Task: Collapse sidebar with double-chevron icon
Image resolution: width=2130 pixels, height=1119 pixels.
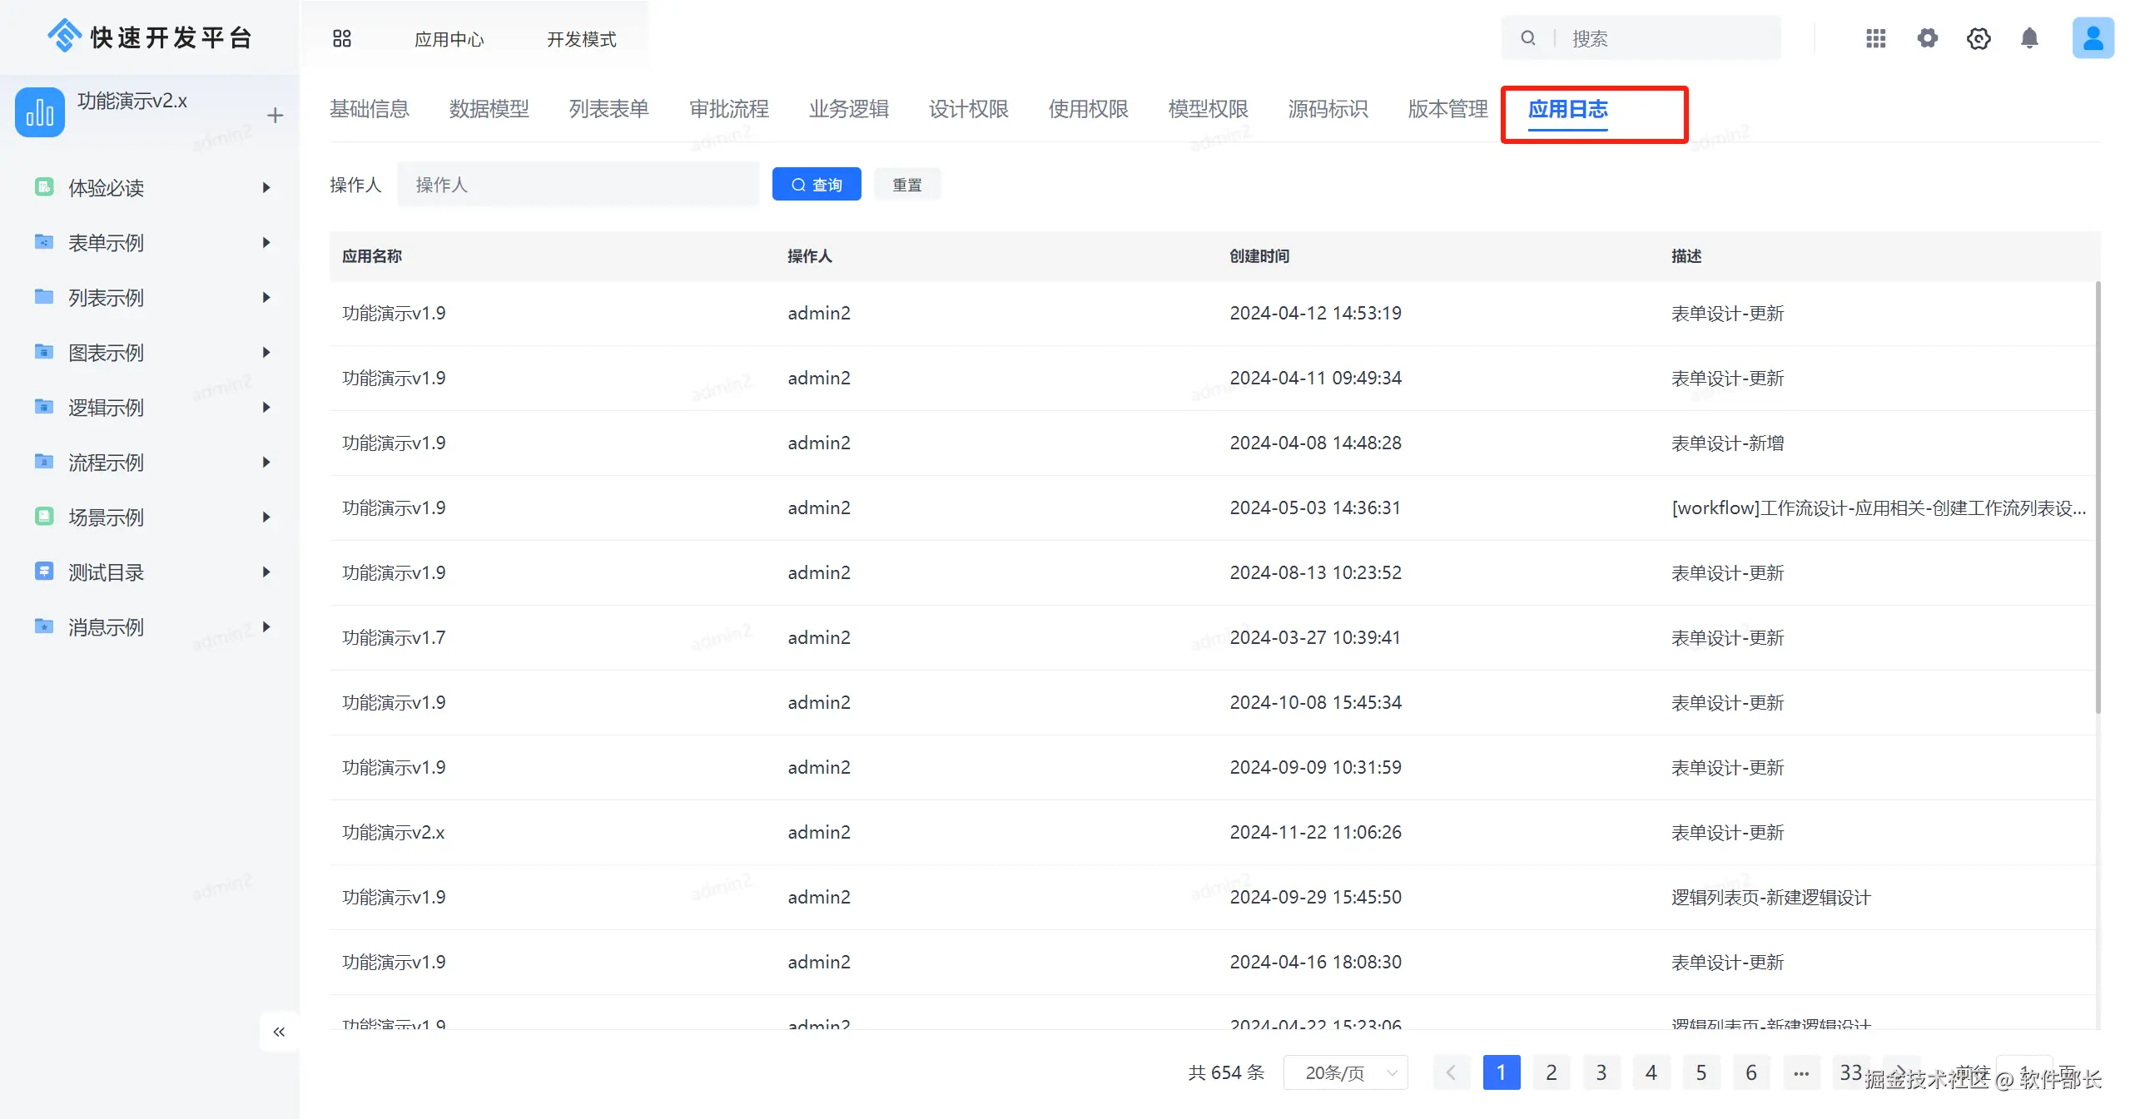Action: point(279,1032)
